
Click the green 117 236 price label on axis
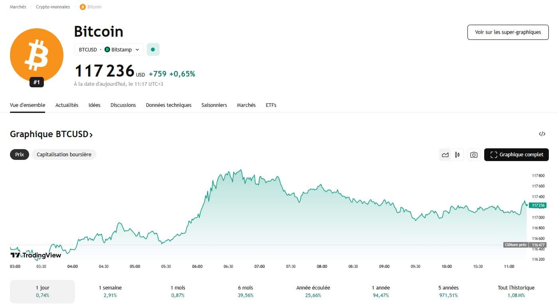(x=538, y=205)
